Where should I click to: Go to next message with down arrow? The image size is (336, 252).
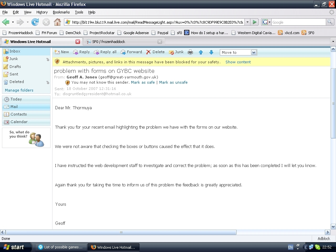tap(211, 52)
